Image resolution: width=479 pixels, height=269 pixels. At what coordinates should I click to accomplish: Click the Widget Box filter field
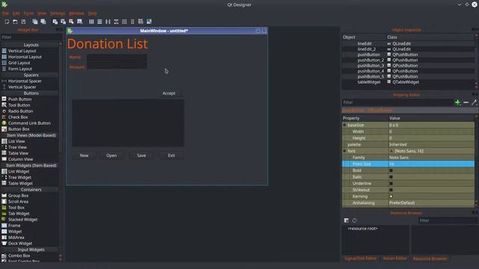(31, 37)
